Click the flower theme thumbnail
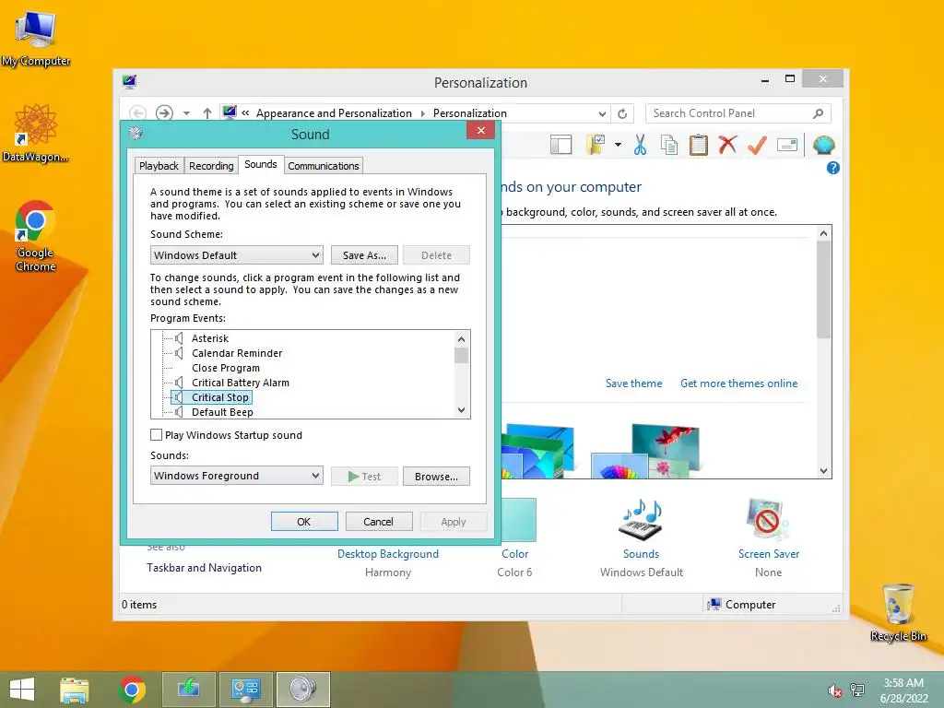This screenshot has height=708, width=944. coord(647,452)
